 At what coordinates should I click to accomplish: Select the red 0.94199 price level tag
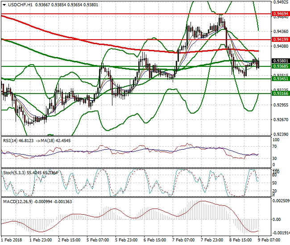(x=281, y=39)
